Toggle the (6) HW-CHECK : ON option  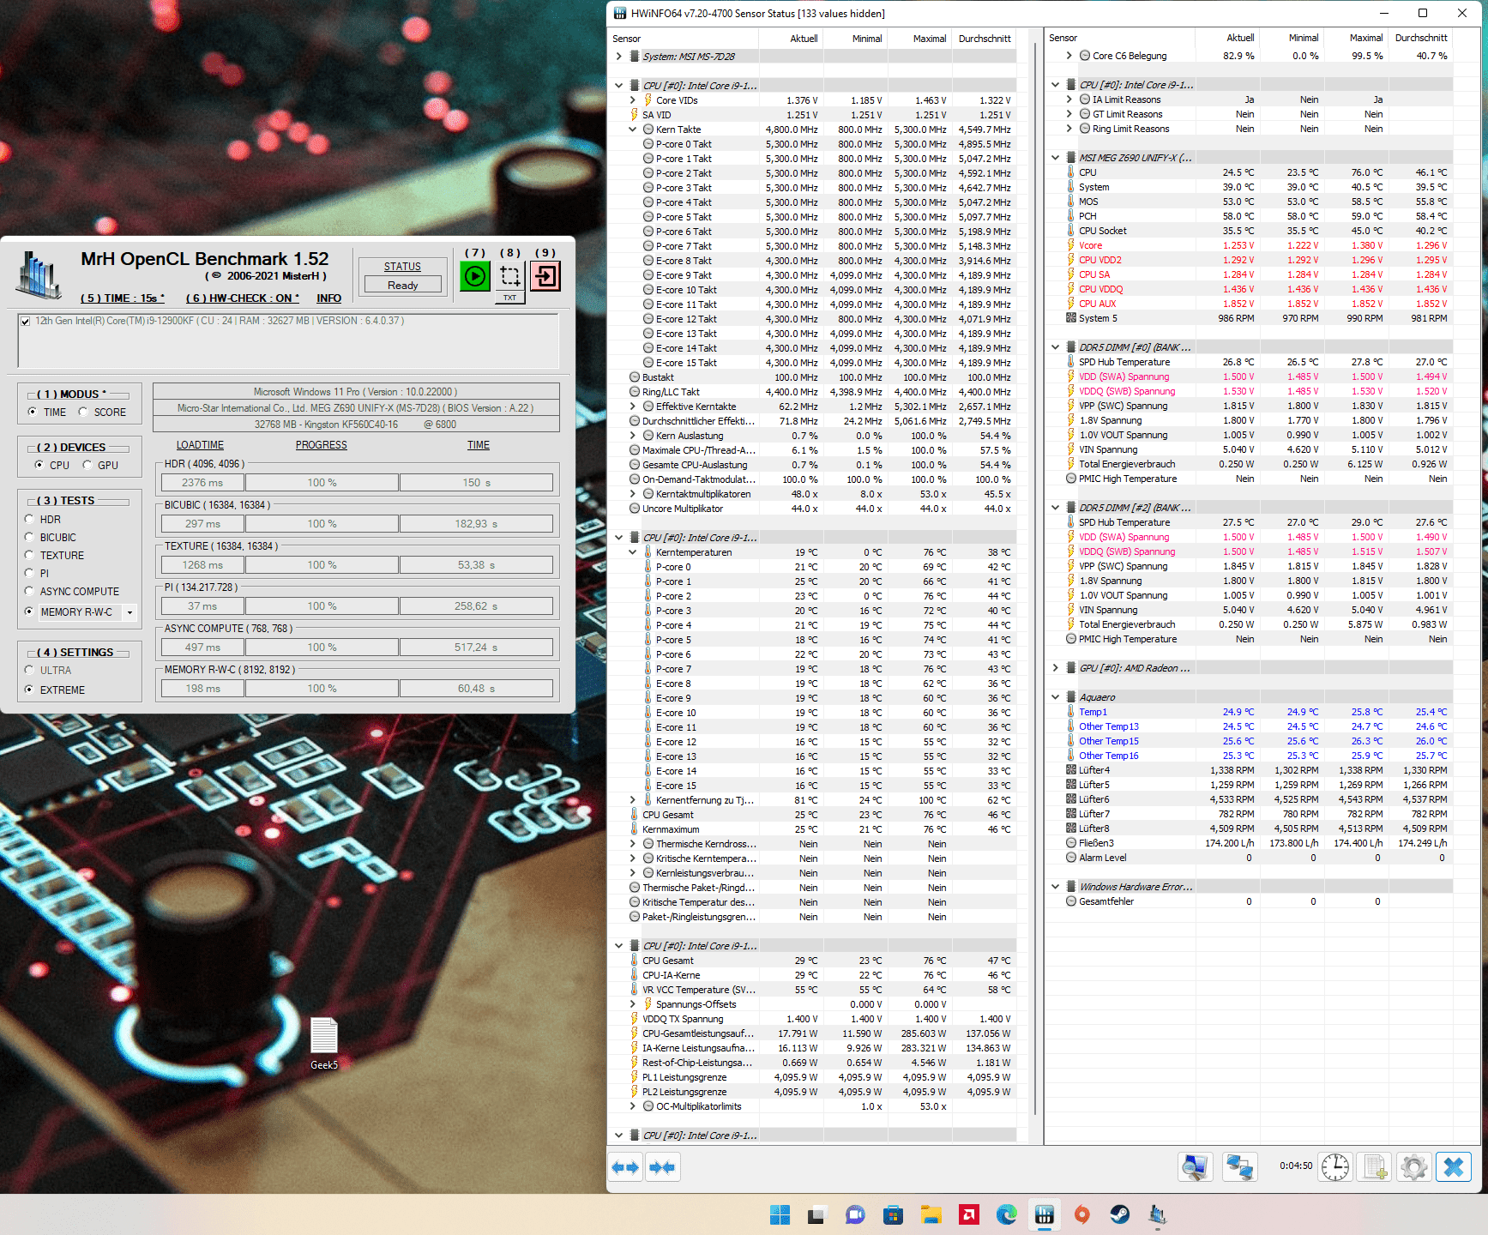[x=243, y=298]
